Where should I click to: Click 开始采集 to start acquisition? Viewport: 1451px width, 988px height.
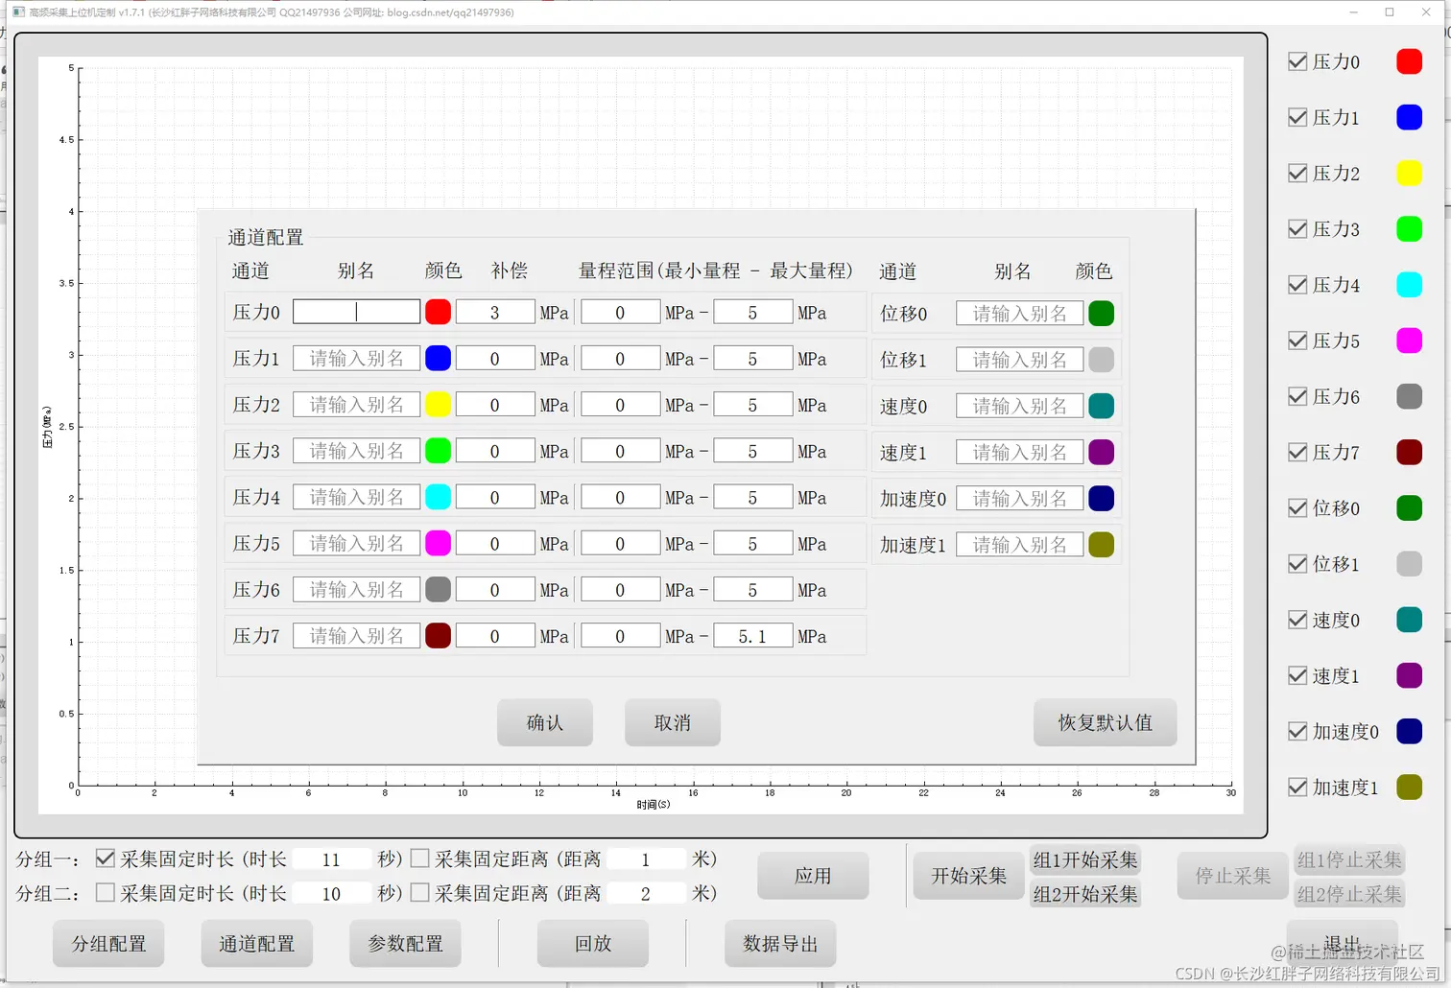[x=967, y=876]
